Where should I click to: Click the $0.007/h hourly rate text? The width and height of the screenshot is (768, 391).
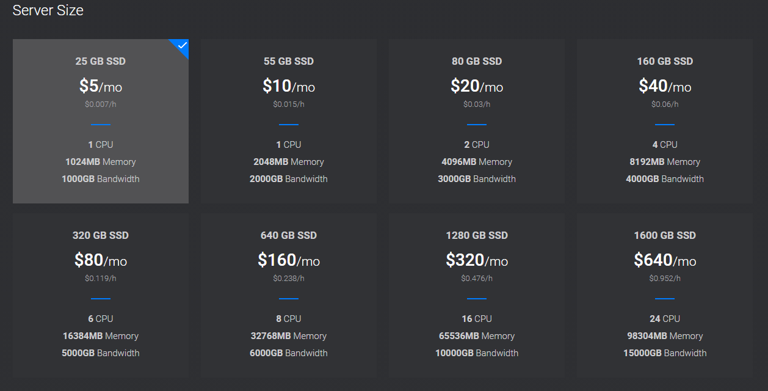tap(100, 104)
